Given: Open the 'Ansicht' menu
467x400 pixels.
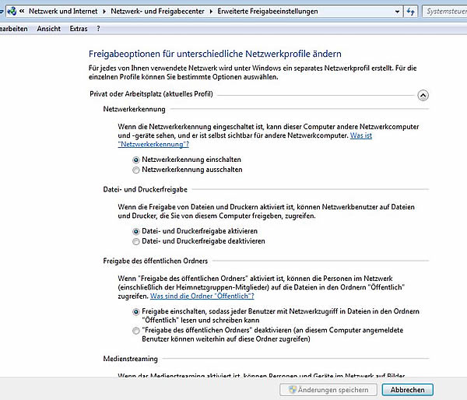Looking at the screenshot, I should tap(48, 29).
